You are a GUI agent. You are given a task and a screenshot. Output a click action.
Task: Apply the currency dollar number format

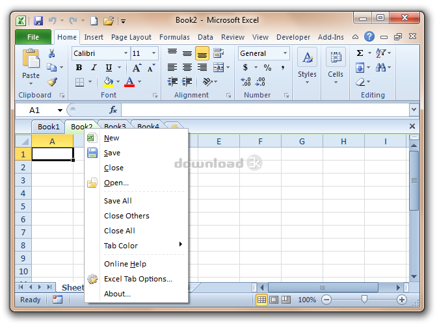tap(245, 68)
